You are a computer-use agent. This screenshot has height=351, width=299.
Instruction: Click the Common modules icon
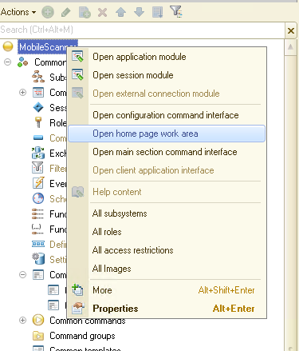click(38, 93)
